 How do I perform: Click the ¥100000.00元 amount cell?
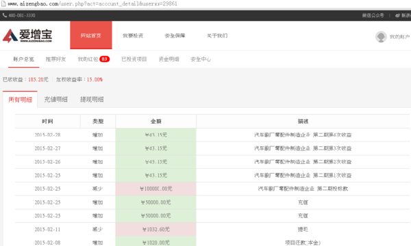(156, 189)
